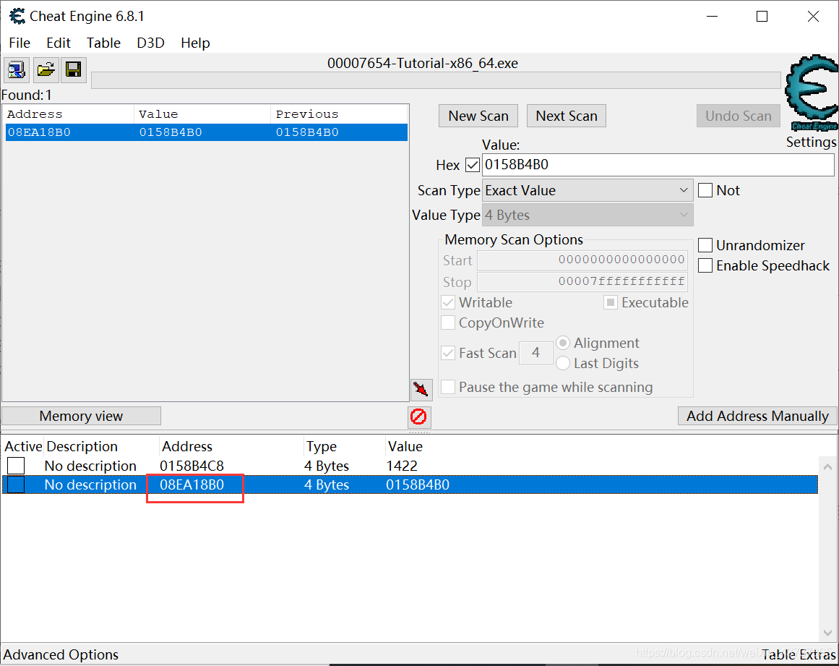Click Address column header in address table
The image size is (839, 666).
[x=231, y=446]
